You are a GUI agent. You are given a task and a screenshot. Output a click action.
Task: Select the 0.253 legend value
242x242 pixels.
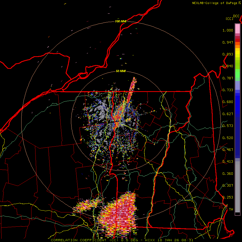(228, 197)
